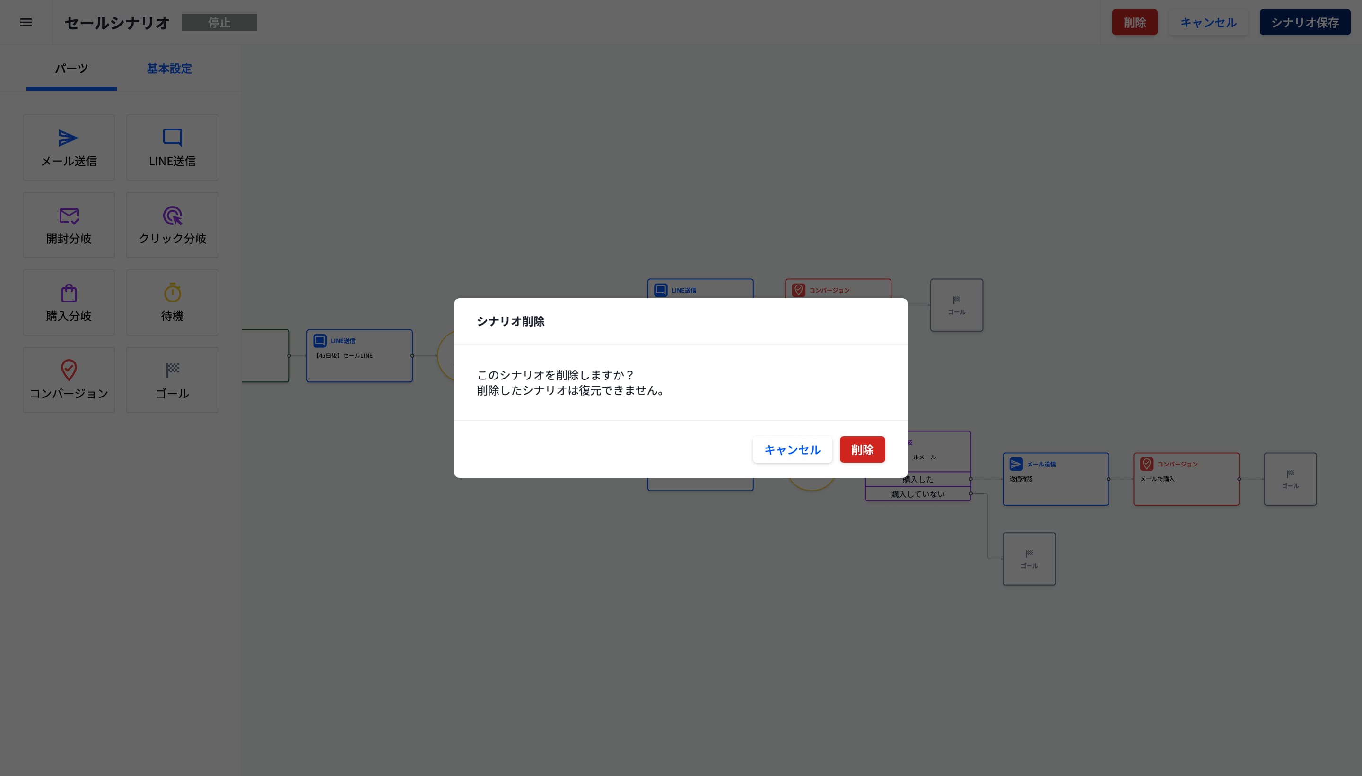This screenshot has width=1362, height=776.
Task: Choose the コンバージョン pin icon
Action: [x=68, y=371]
